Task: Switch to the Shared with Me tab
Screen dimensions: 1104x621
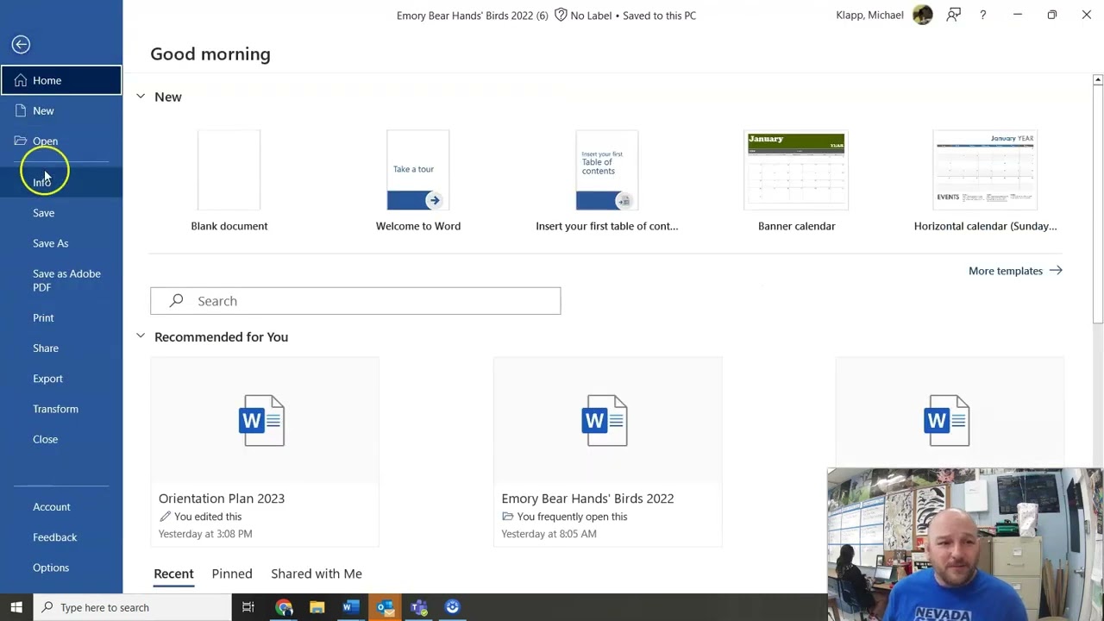Action: point(317,574)
